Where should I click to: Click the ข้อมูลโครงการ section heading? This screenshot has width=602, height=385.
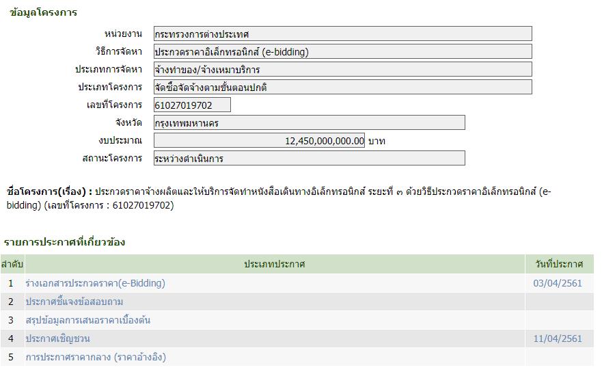point(44,12)
